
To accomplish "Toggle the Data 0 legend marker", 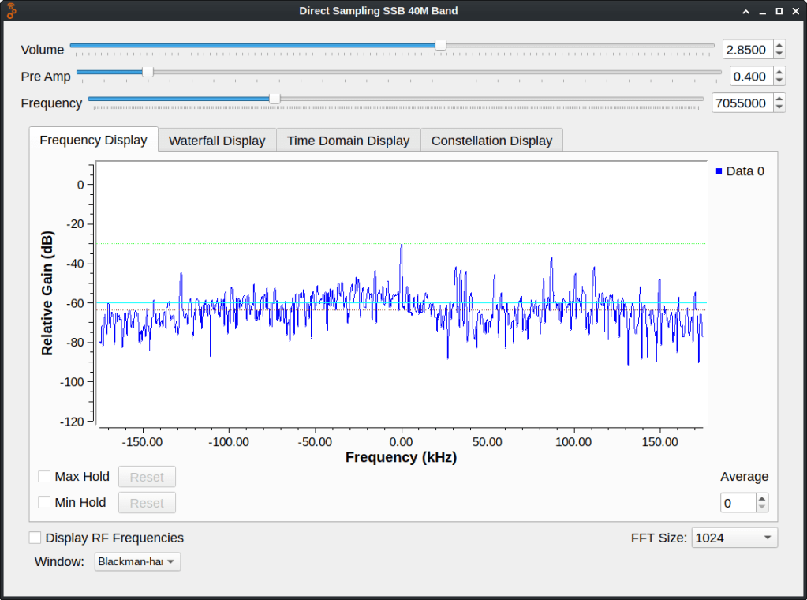I will (x=719, y=171).
